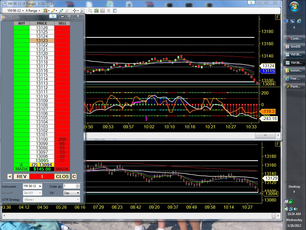This screenshot has width=306, height=230.
Task: Click the green BUY cell at price 13110
Action: (x=22, y=96)
